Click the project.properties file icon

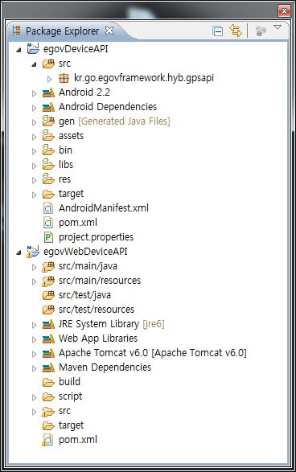pos(48,237)
